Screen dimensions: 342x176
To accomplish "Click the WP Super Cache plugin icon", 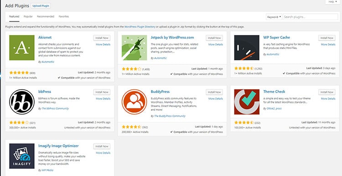I will pos(247,47).
